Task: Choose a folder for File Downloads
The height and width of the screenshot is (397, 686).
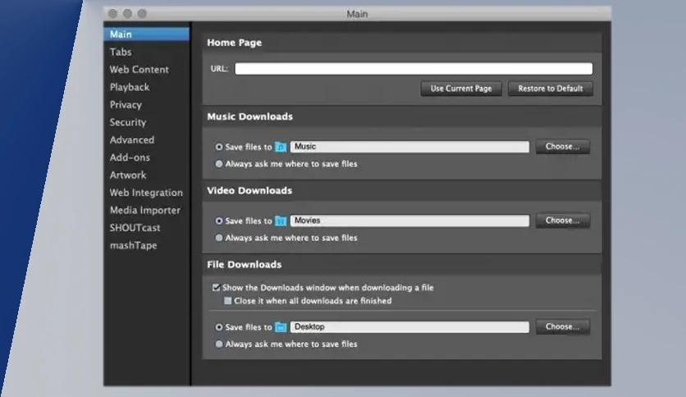Action: [563, 326]
